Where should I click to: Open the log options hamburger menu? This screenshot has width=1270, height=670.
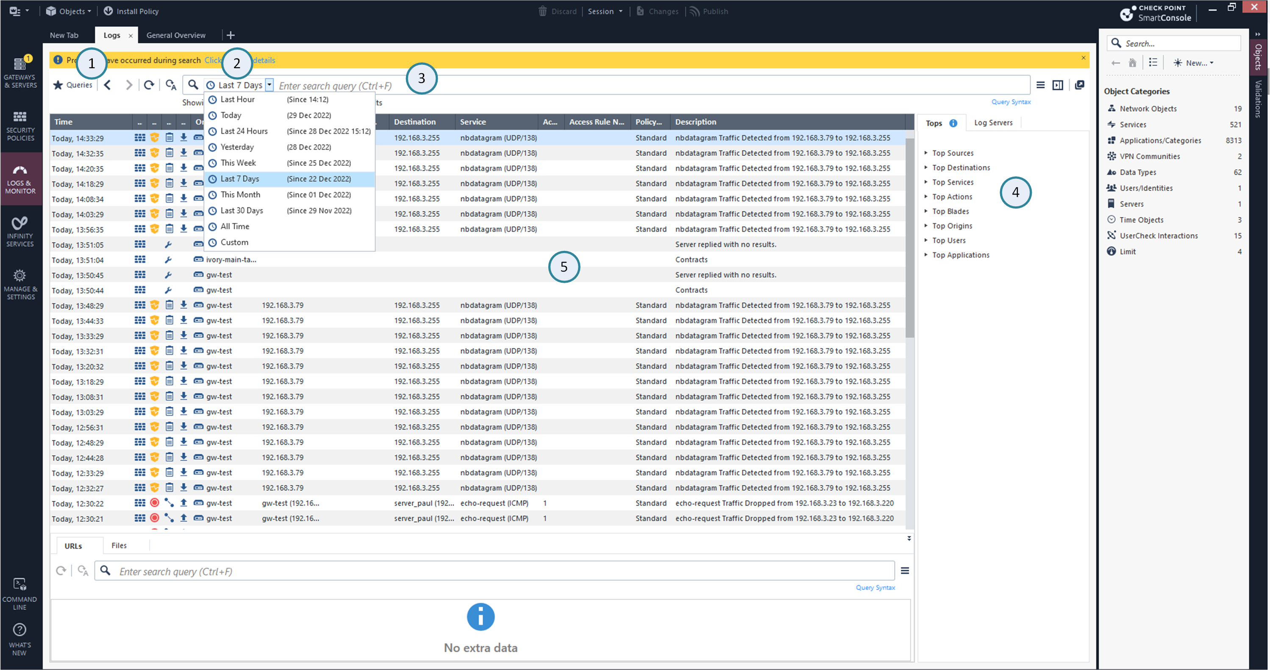point(1040,85)
